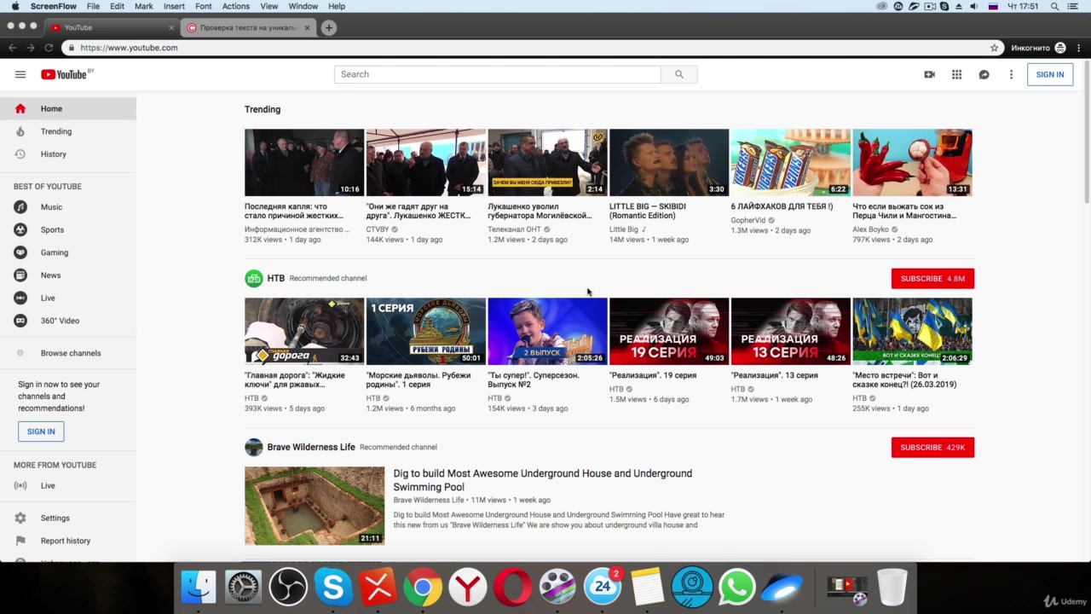
Task: Switch to the Проверка текста tab
Action: [247, 27]
